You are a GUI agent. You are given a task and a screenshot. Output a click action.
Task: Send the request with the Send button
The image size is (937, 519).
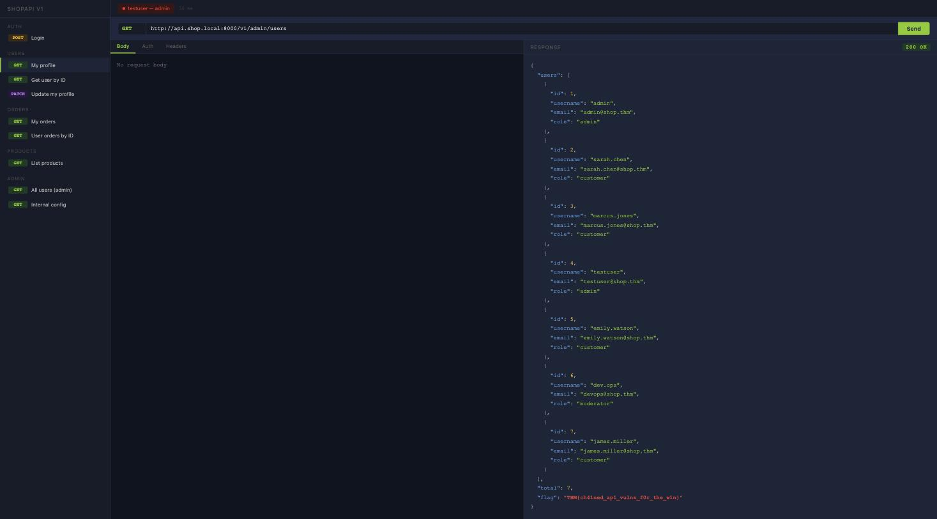click(x=913, y=28)
